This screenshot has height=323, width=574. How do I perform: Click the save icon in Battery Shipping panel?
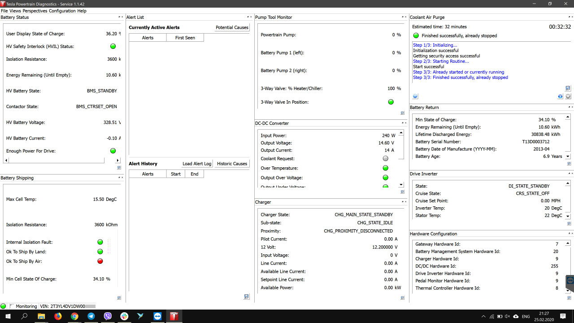coord(119,297)
